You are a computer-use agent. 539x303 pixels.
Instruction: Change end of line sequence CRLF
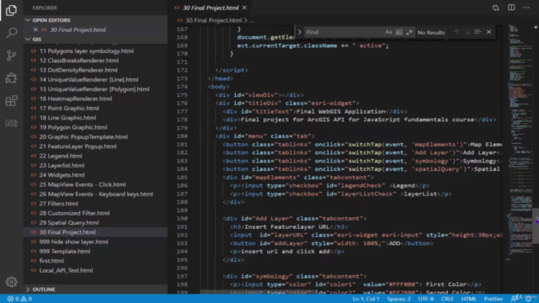click(x=447, y=299)
